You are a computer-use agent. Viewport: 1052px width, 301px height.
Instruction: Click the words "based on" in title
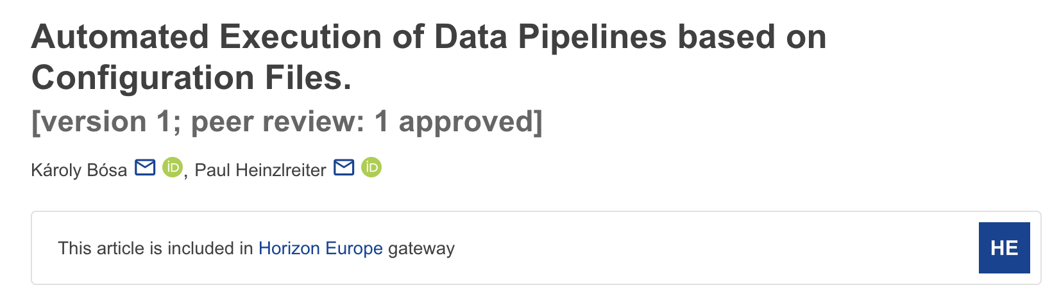pyautogui.click(x=752, y=37)
